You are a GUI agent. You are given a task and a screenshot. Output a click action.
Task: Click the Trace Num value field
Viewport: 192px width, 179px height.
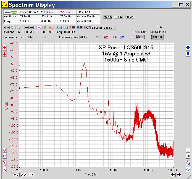[x=141, y=37]
